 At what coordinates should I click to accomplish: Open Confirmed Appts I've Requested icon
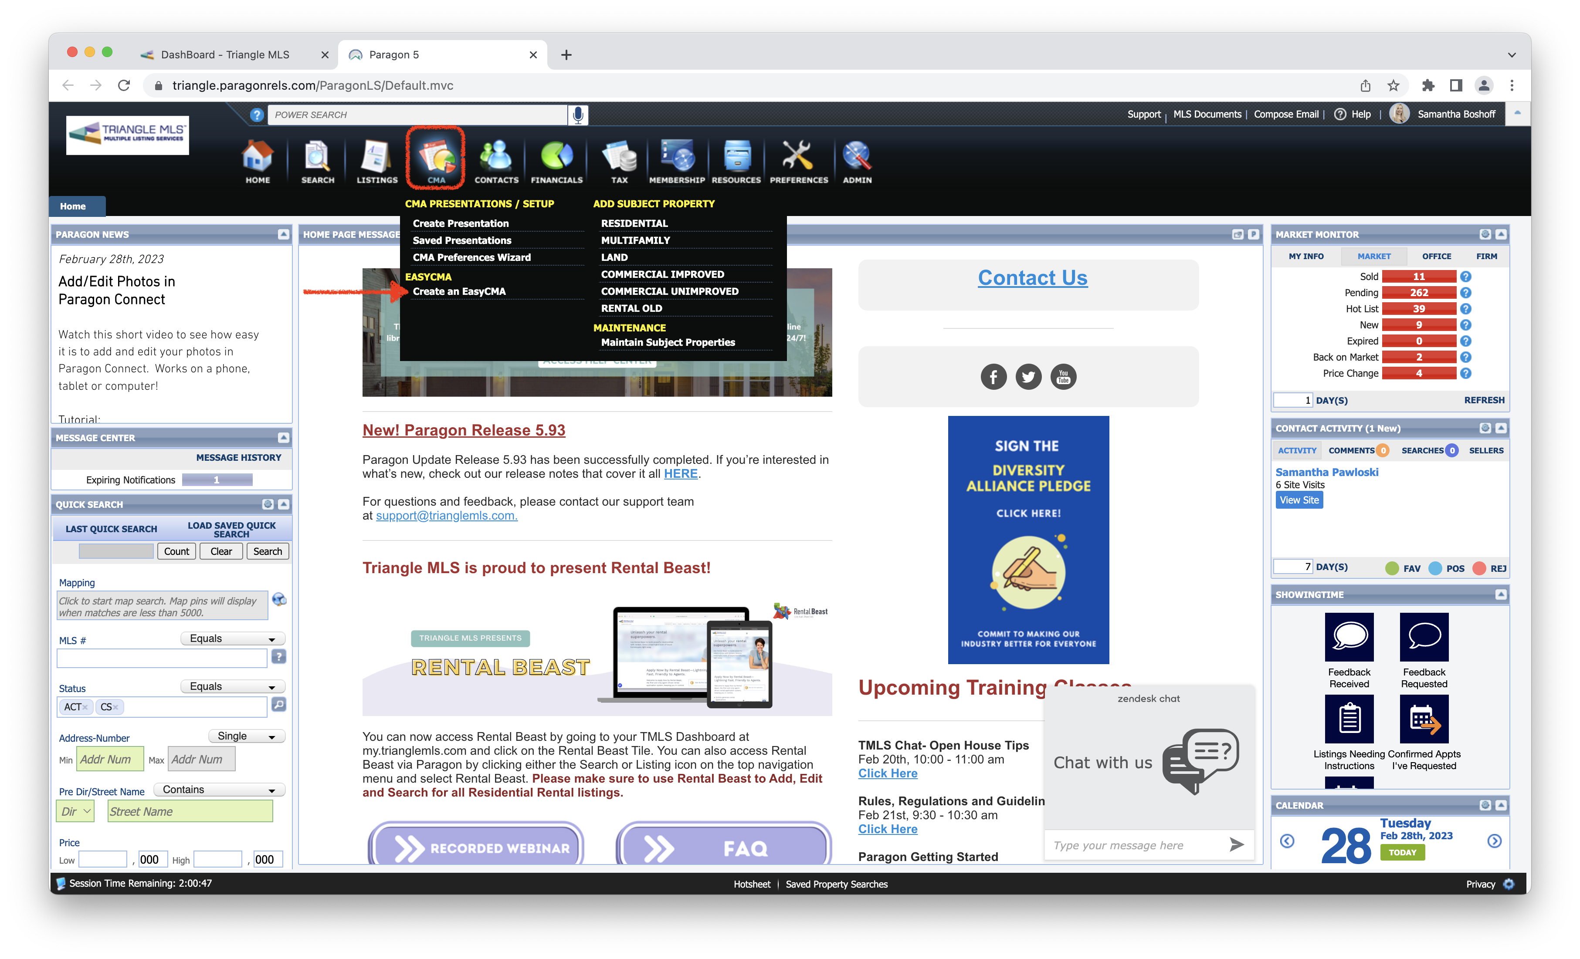(1424, 719)
